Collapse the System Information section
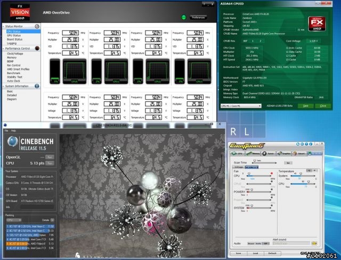 pyautogui.click(x=4, y=86)
